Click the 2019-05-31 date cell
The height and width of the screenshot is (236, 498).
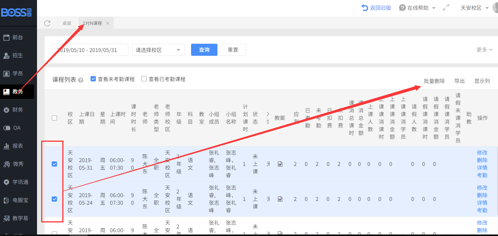[86, 164]
